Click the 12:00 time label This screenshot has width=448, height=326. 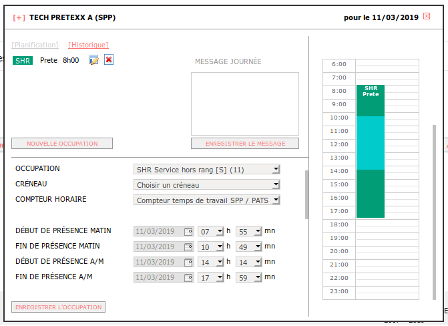tap(339, 144)
